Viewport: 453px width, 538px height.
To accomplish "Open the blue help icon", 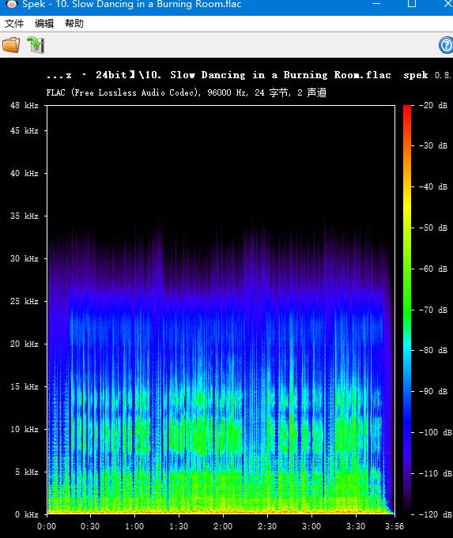I will [x=446, y=45].
